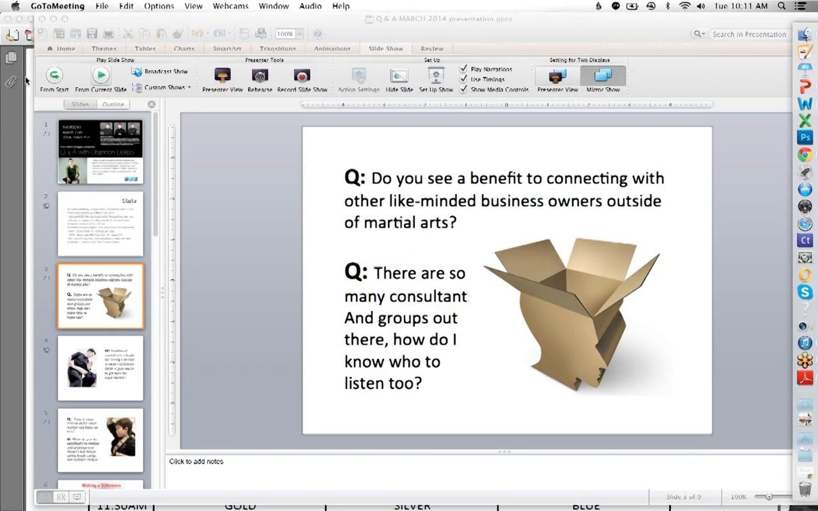Switch to Outline pane view

113,104
